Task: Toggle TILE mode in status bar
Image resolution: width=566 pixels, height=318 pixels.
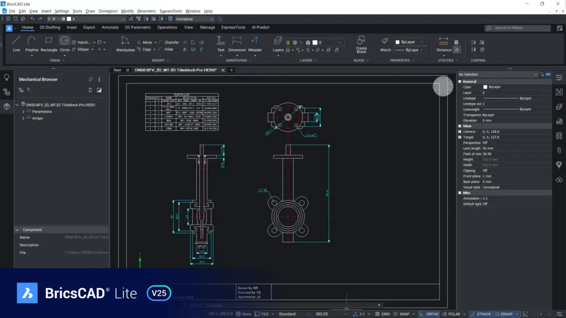Action: click(x=261, y=314)
